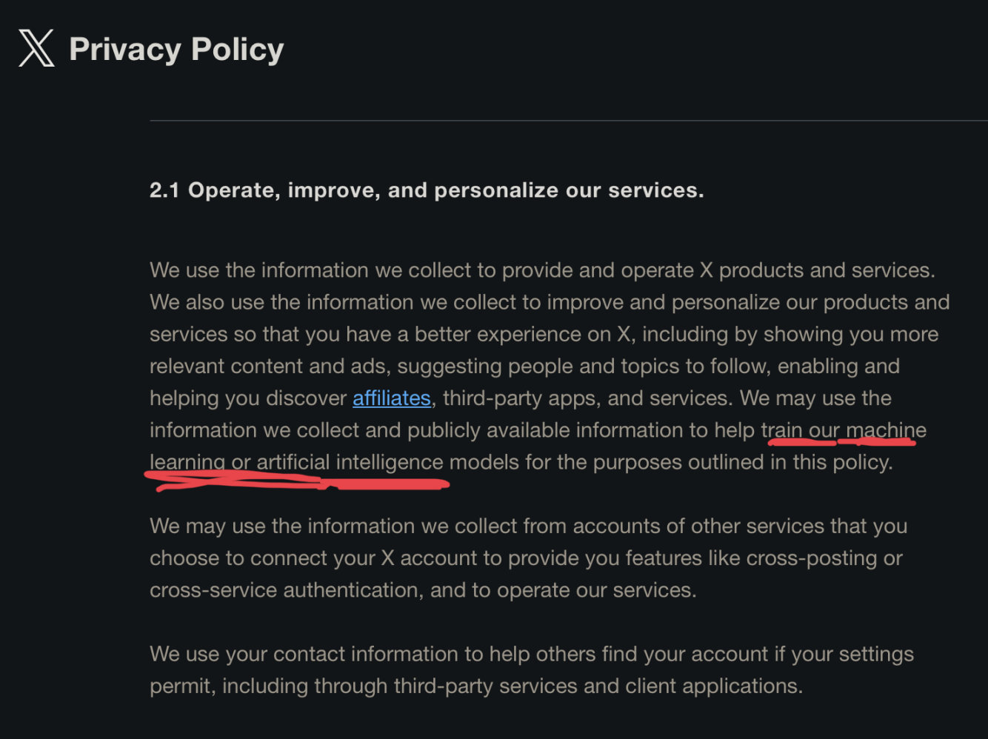Screen dimensions: 988x739
Task: Open the affiliates hyperlink
Action: point(391,398)
